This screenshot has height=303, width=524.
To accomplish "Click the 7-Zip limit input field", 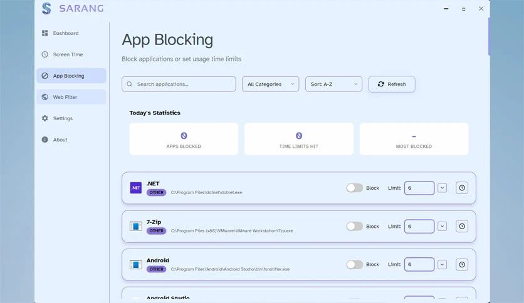I will (419, 226).
